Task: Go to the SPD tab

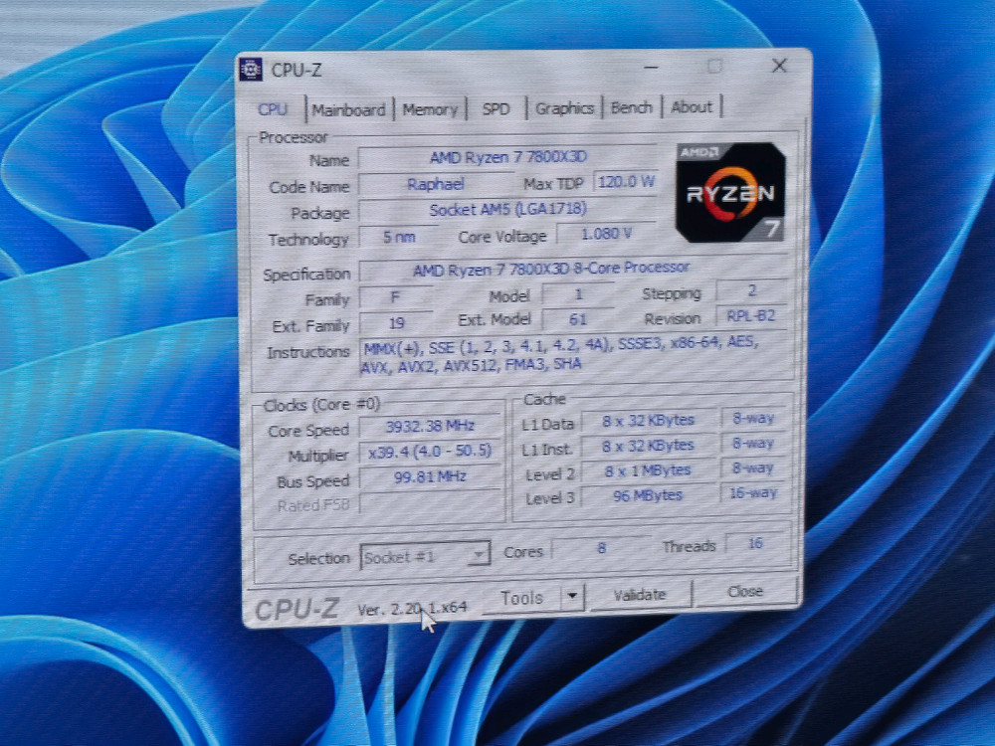Action: (x=496, y=108)
